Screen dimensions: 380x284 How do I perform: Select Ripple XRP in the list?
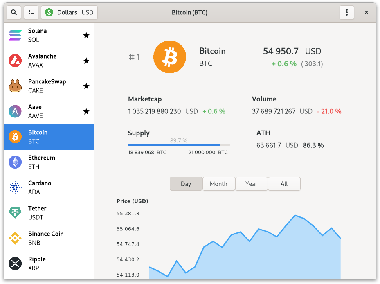pos(49,264)
